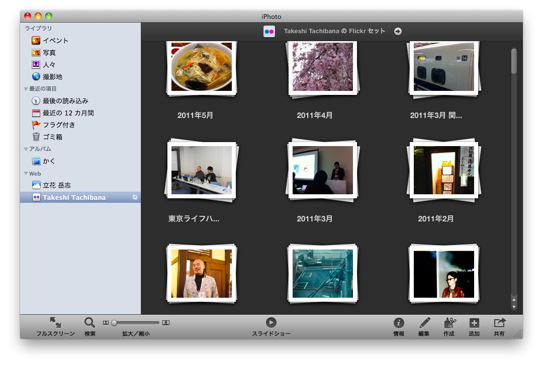
Task: Open the 編集 pencil edit tool
Action: (424, 323)
